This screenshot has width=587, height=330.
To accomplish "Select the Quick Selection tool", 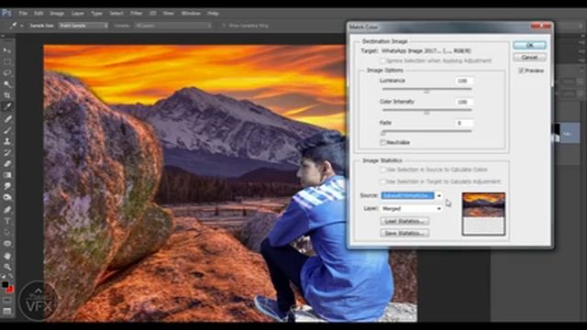I will (x=7, y=84).
